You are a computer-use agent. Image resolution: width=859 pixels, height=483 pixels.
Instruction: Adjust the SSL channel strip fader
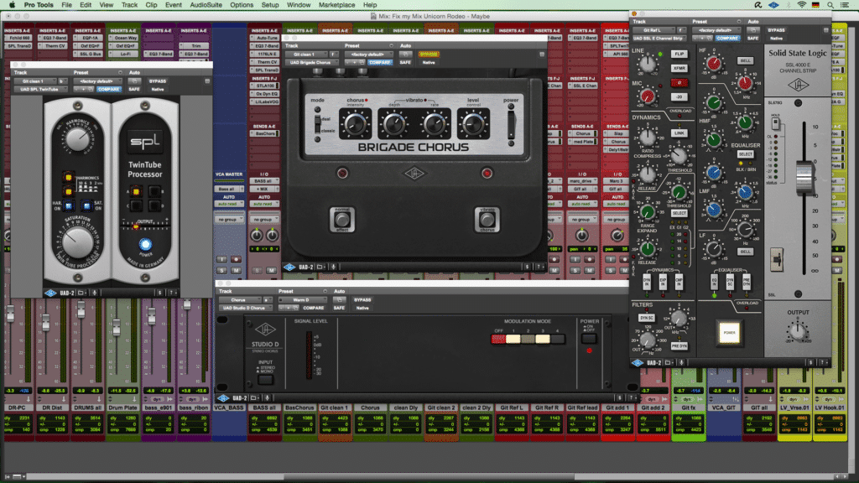[804, 176]
